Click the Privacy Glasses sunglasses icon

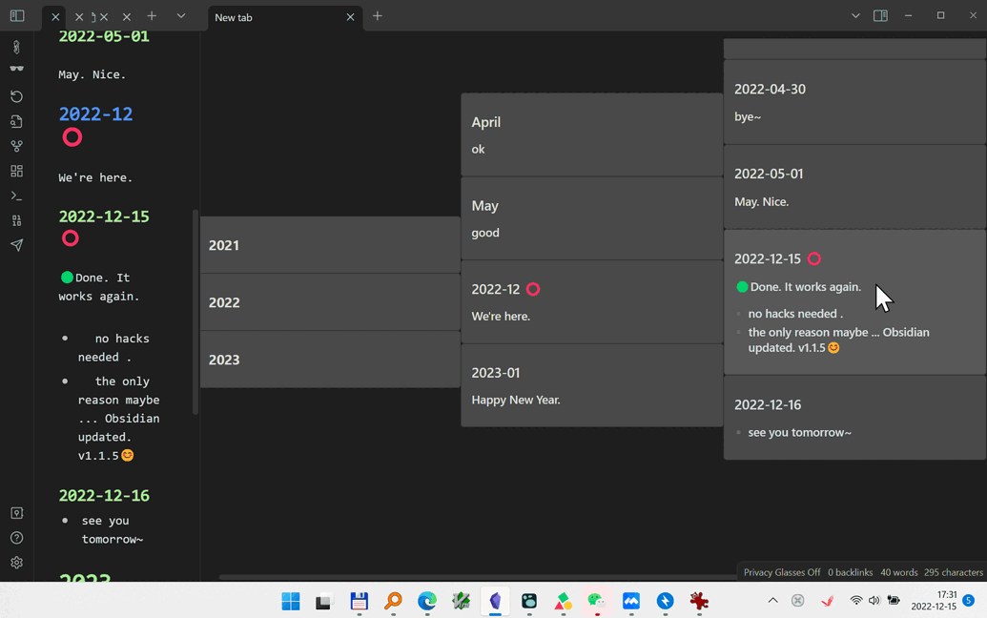click(x=16, y=69)
